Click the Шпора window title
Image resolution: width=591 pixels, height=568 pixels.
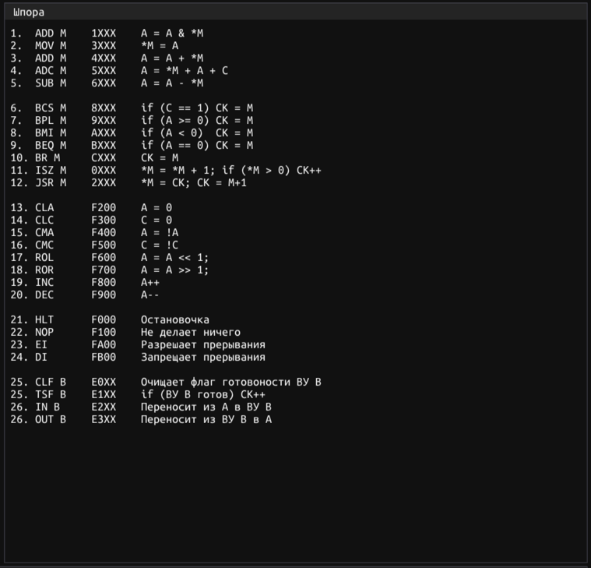click(29, 12)
